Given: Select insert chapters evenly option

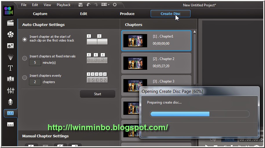Looking at the screenshot, I should (x=25, y=78).
